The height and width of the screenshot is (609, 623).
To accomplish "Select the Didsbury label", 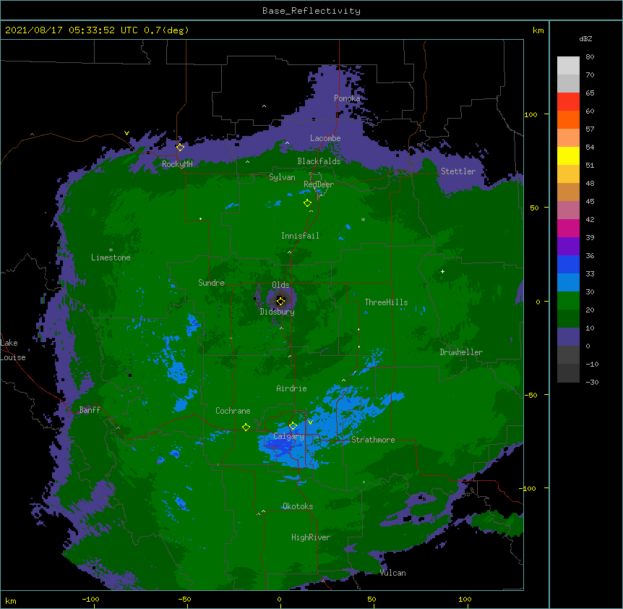I will point(278,312).
